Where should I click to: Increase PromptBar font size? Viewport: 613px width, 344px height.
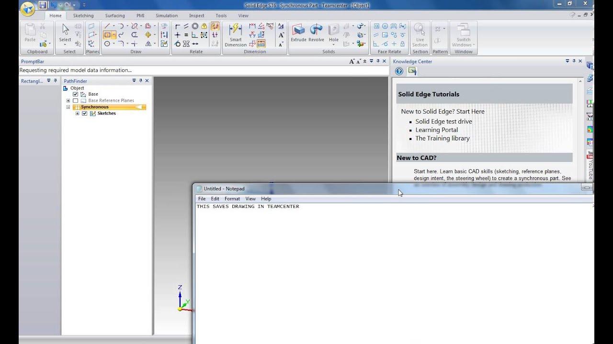coord(352,61)
